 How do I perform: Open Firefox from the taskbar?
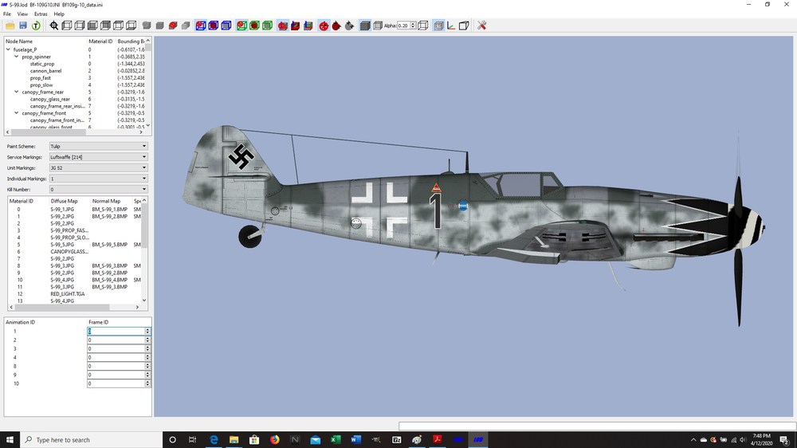(x=274, y=440)
